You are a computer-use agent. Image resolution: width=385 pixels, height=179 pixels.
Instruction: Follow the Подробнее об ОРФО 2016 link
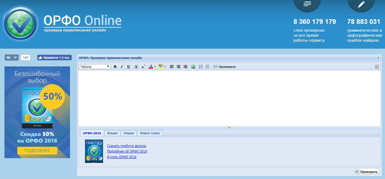point(127,151)
